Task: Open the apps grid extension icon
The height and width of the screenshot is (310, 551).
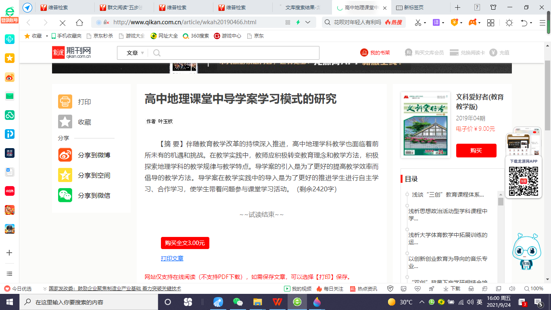Action: (x=491, y=23)
